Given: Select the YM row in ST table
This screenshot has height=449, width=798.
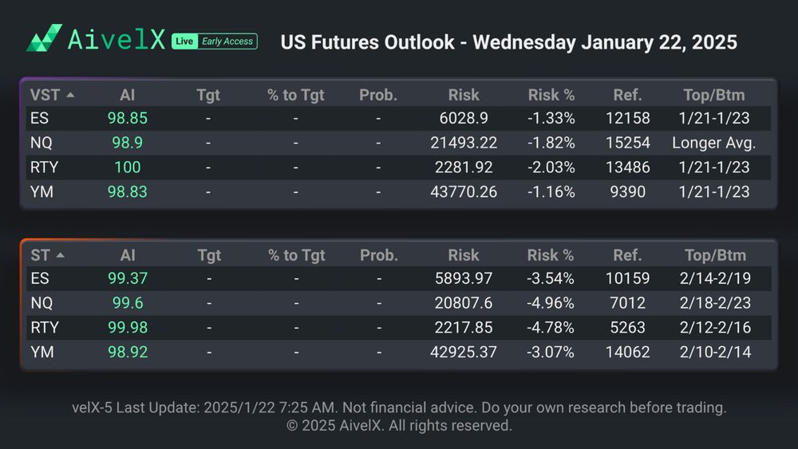Looking at the screenshot, I should click(41, 352).
